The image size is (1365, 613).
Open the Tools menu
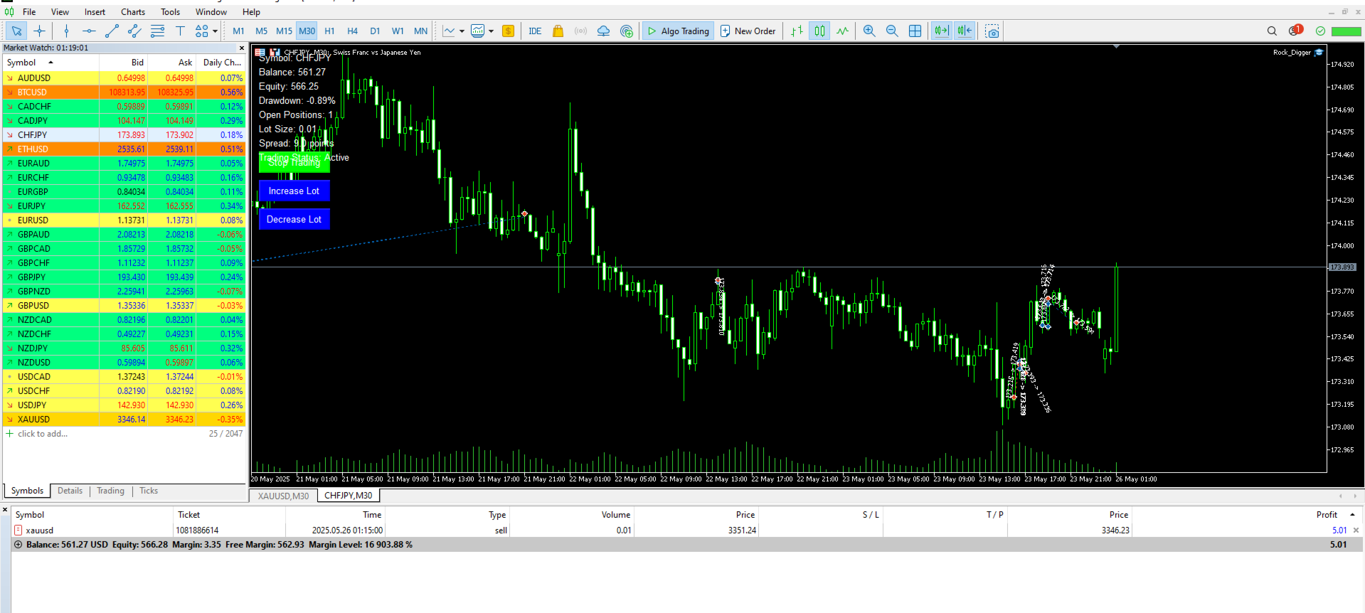coord(170,12)
